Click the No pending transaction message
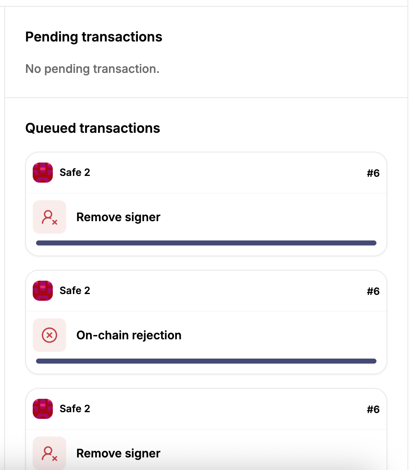 pos(92,69)
